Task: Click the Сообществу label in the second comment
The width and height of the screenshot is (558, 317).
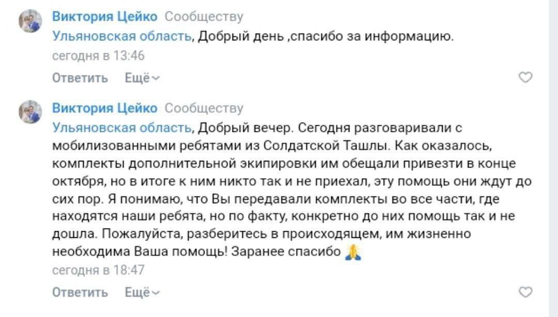Action: tap(204, 108)
